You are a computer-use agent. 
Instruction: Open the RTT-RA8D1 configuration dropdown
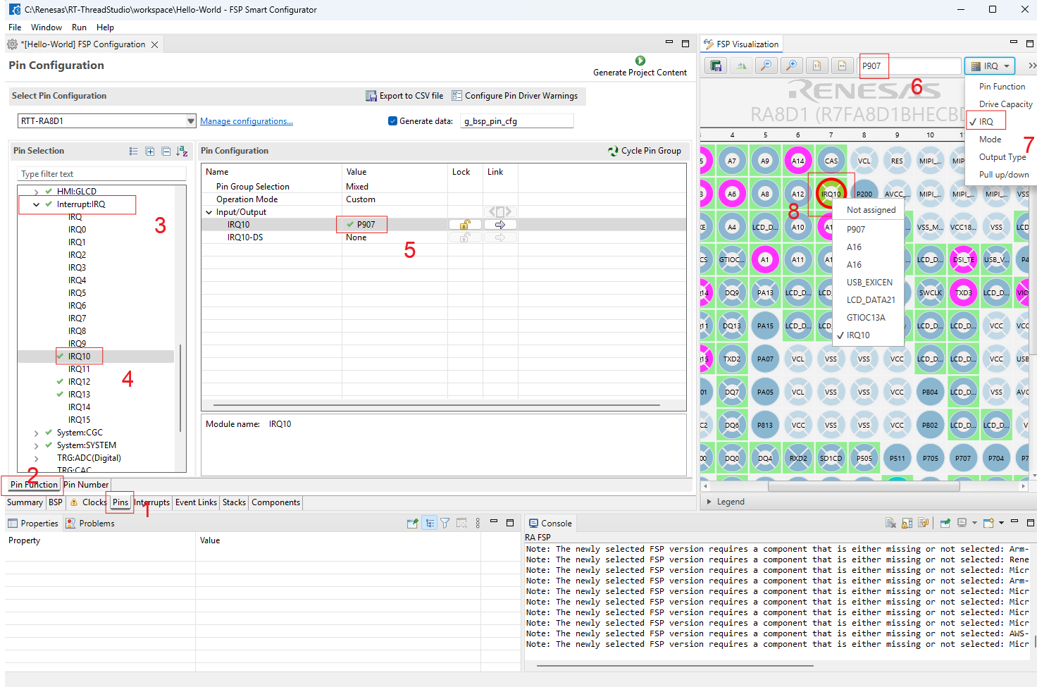(190, 121)
